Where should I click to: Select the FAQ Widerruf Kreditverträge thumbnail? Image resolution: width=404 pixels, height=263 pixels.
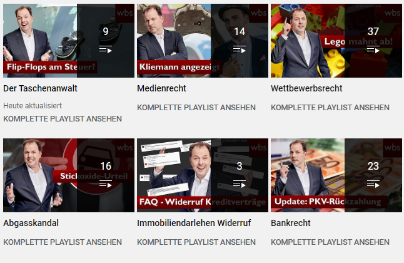[x=203, y=175]
